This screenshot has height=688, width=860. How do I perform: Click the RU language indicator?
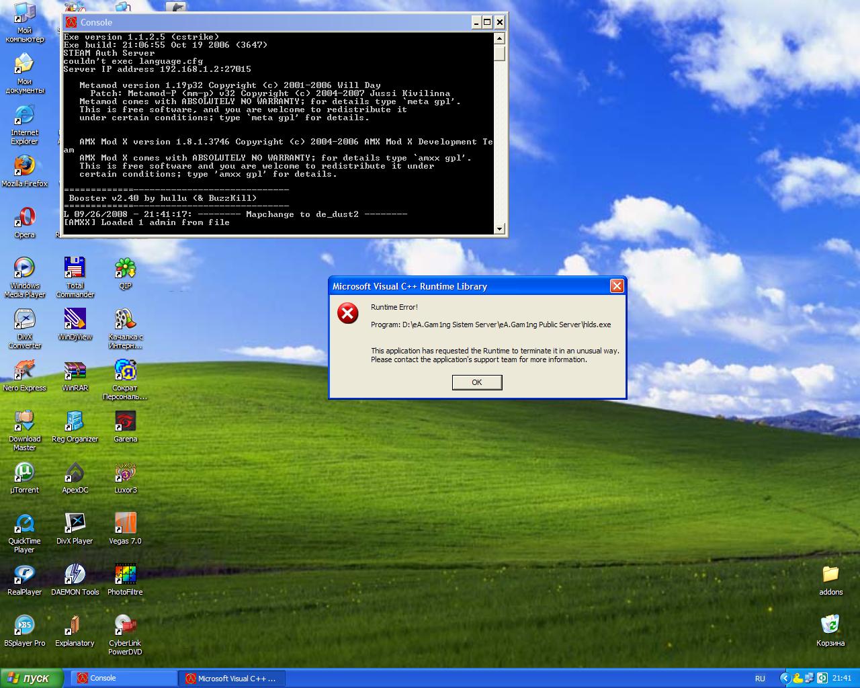coord(760,679)
